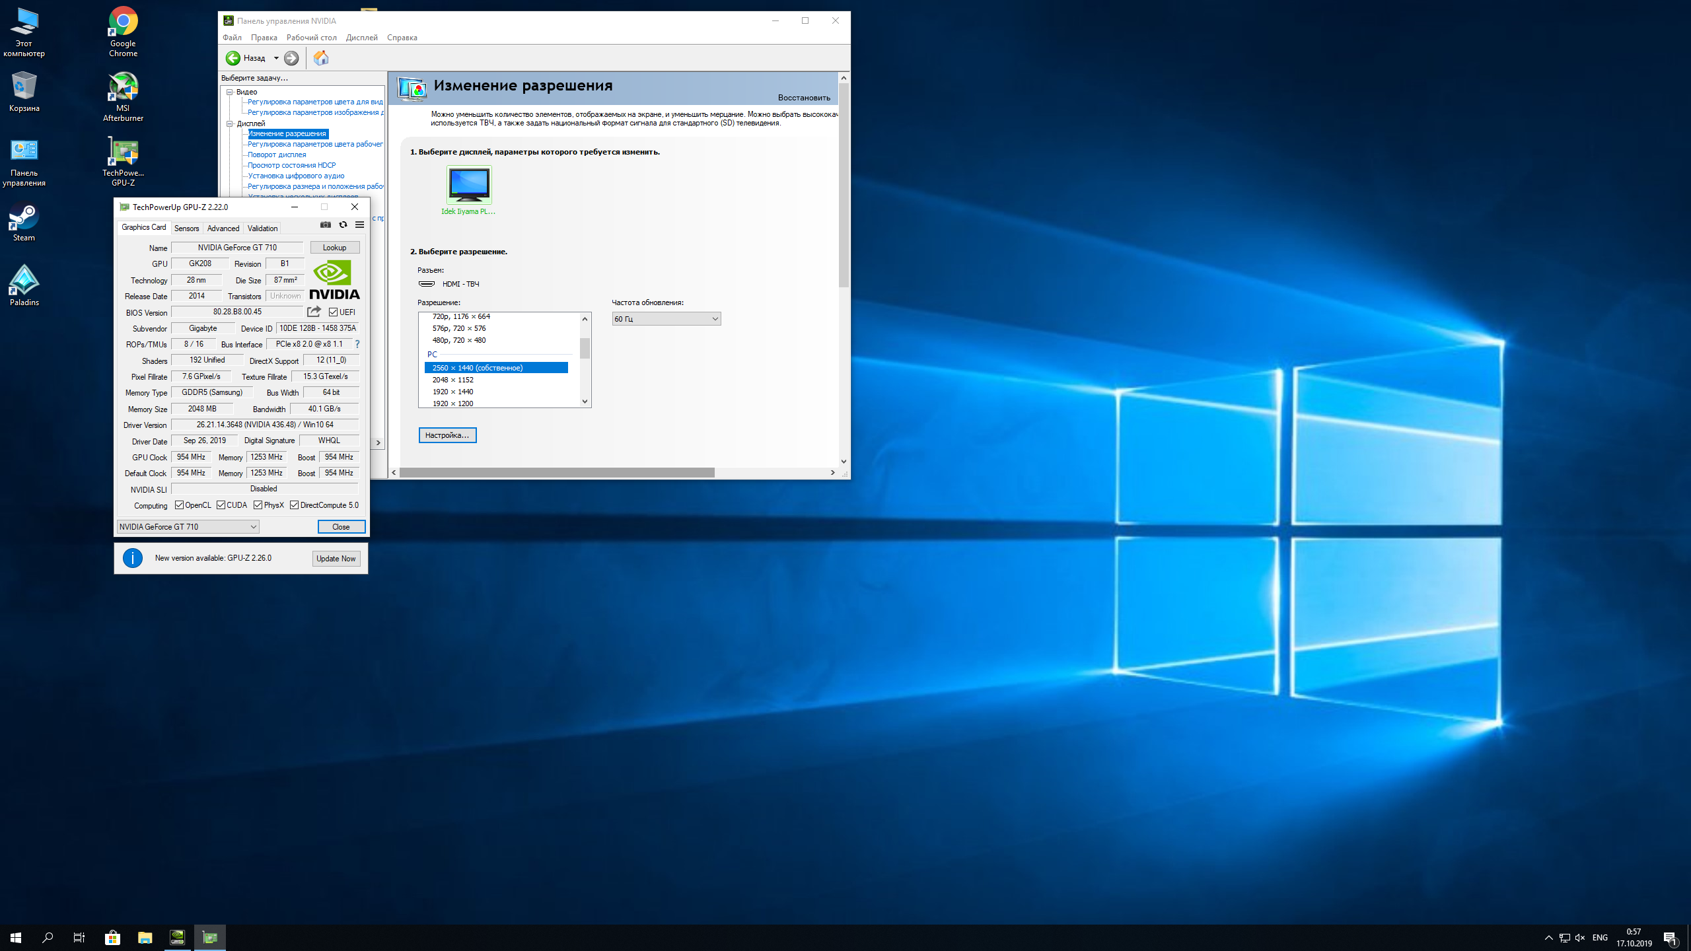1691x951 pixels.
Task: Click the green Back arrow icon
Action: pos(233,58)
